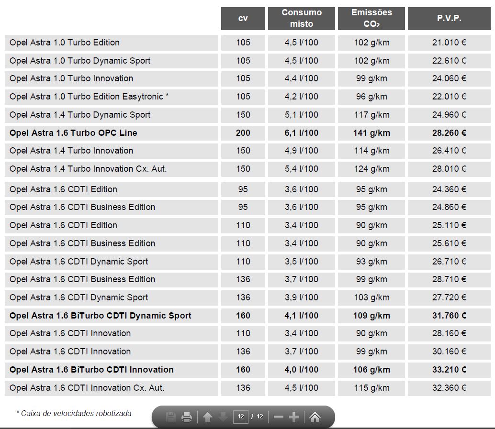Click the "Consumo misto" column header
Viewport: 495px width, 429px height.
(302, 19)
